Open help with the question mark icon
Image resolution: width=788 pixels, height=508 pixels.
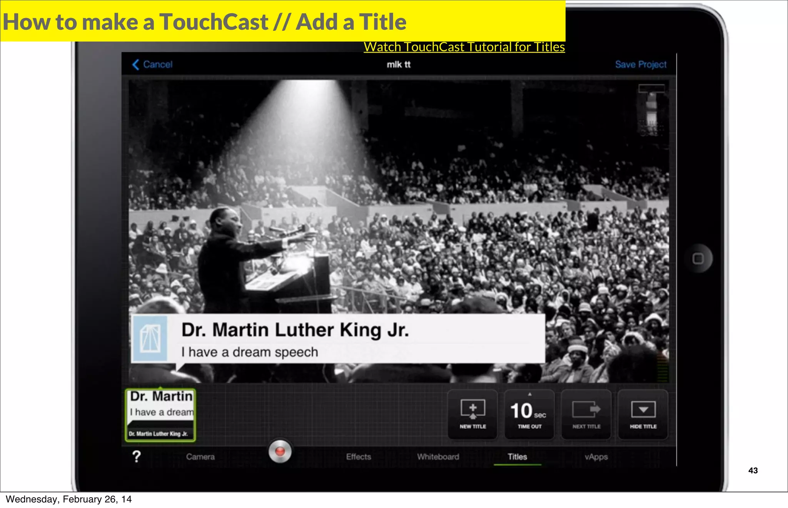[137, 457]
